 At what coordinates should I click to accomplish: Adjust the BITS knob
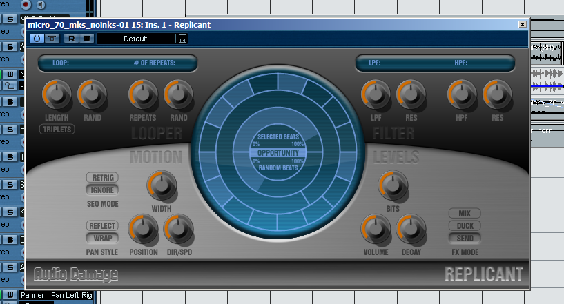coord(393,185)
